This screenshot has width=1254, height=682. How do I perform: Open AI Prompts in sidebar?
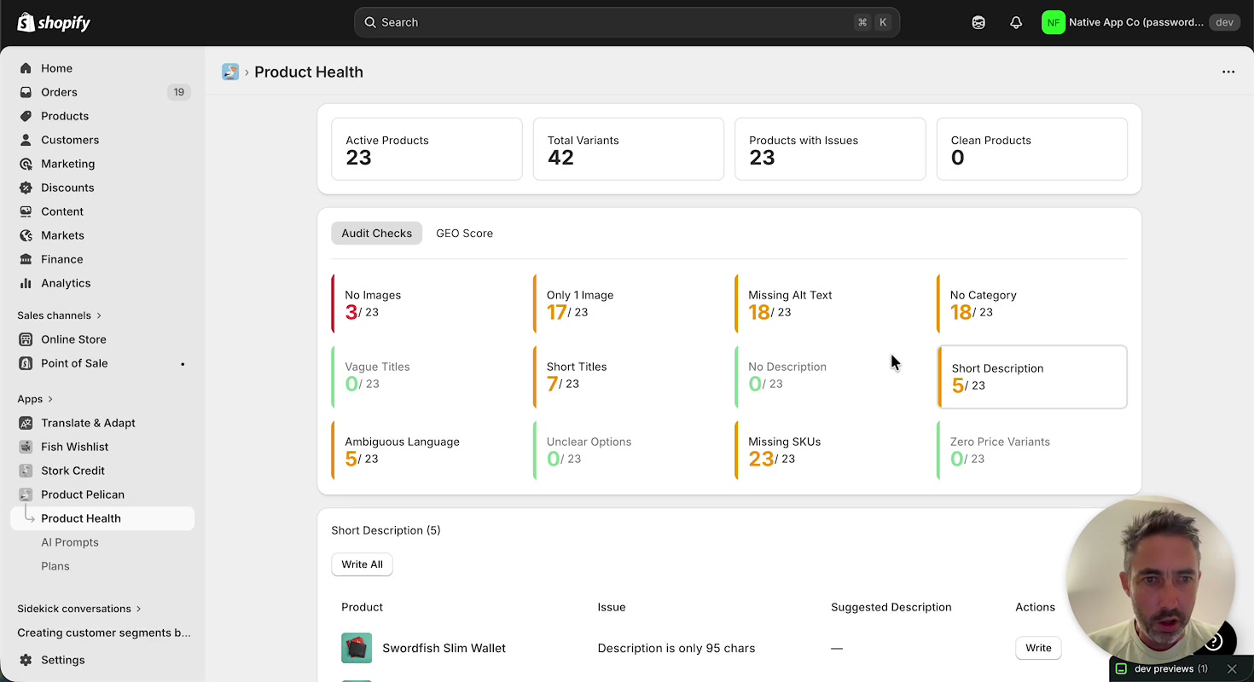coord(70,542)
